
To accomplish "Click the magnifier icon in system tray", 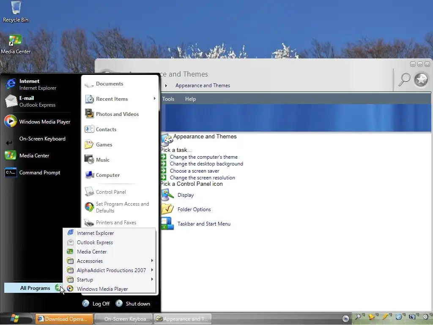I will click(359, 317).
